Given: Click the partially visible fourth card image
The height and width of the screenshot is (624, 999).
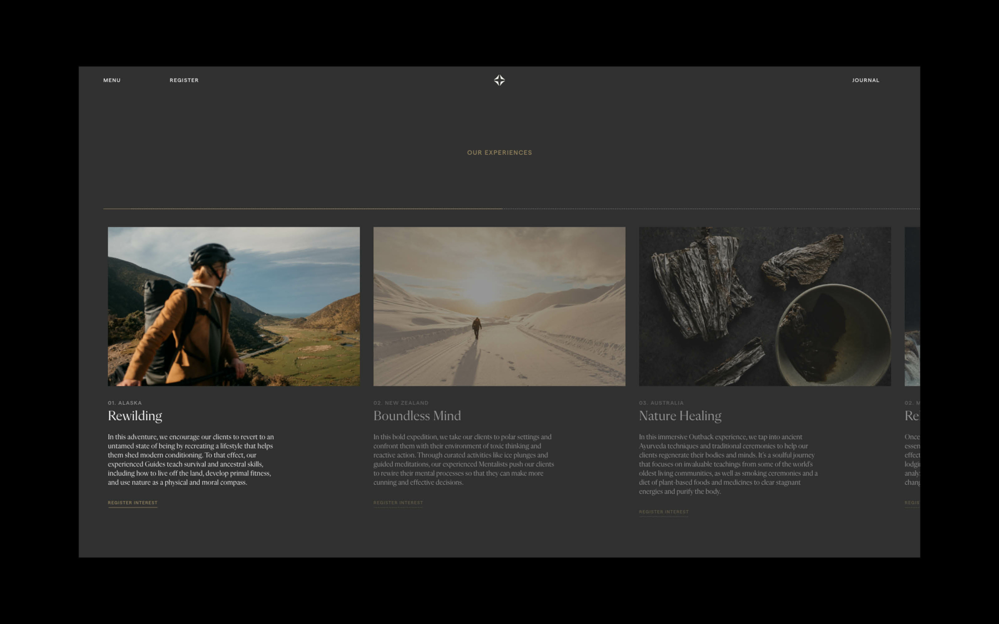Looking at the screenshot, I should pos(912,306).
